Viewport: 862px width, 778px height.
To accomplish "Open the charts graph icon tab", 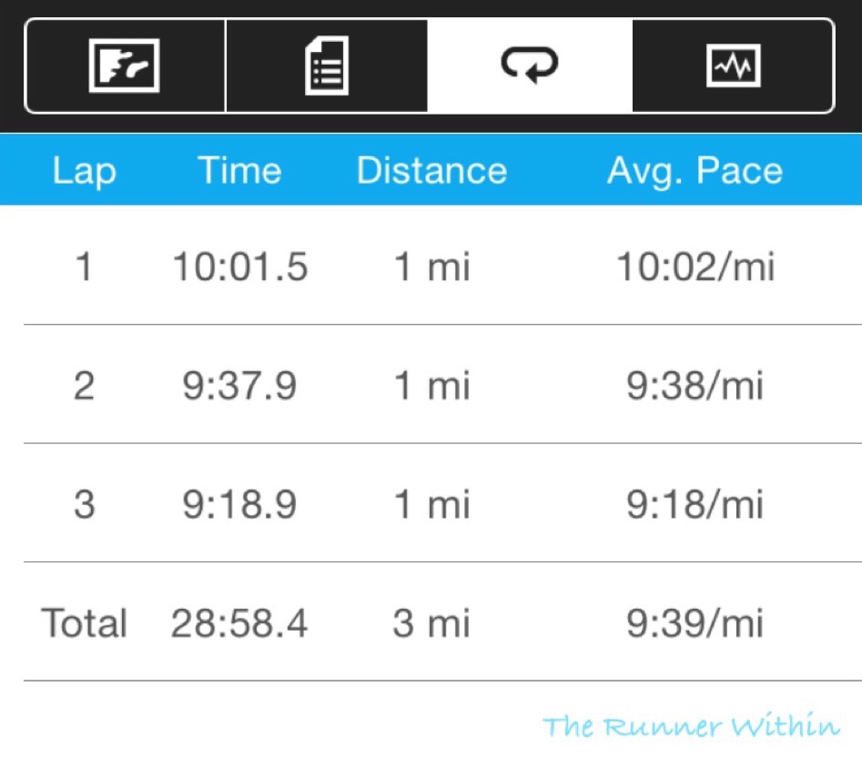I will coord(733,66).
